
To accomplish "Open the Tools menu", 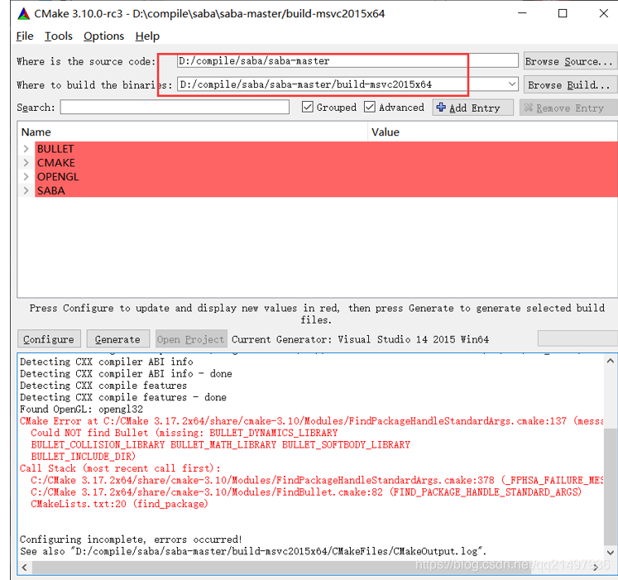I will tap(59, 36).
